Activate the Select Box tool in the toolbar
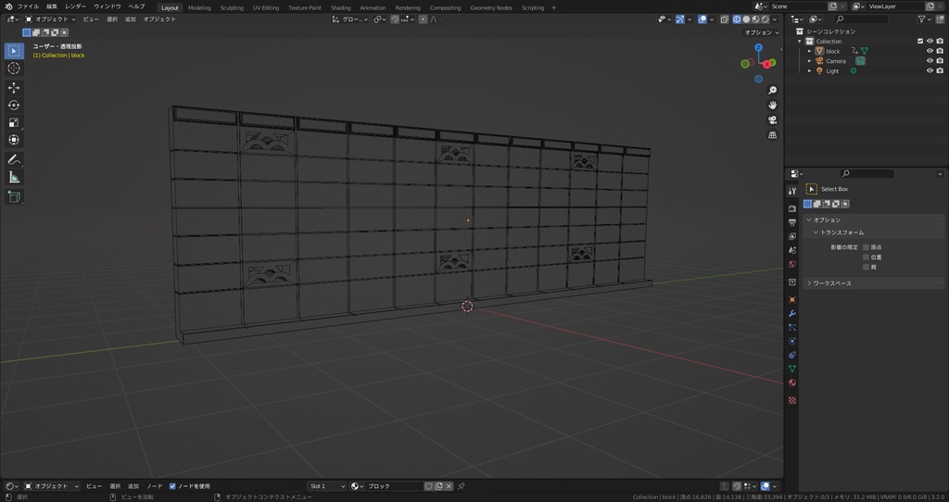The image size is (949, 502). click(14, 51)
